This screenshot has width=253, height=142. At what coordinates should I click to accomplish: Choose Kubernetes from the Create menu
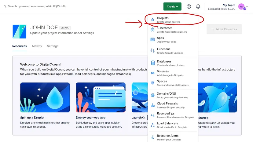tap(173, 30)
